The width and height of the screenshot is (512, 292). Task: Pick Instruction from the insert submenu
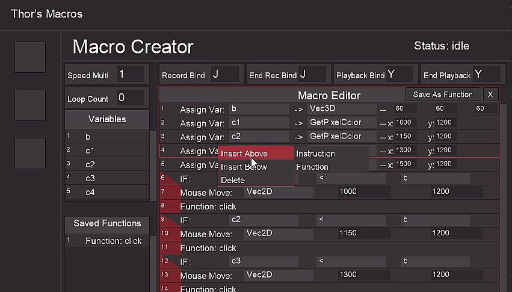tap(315, 154)
